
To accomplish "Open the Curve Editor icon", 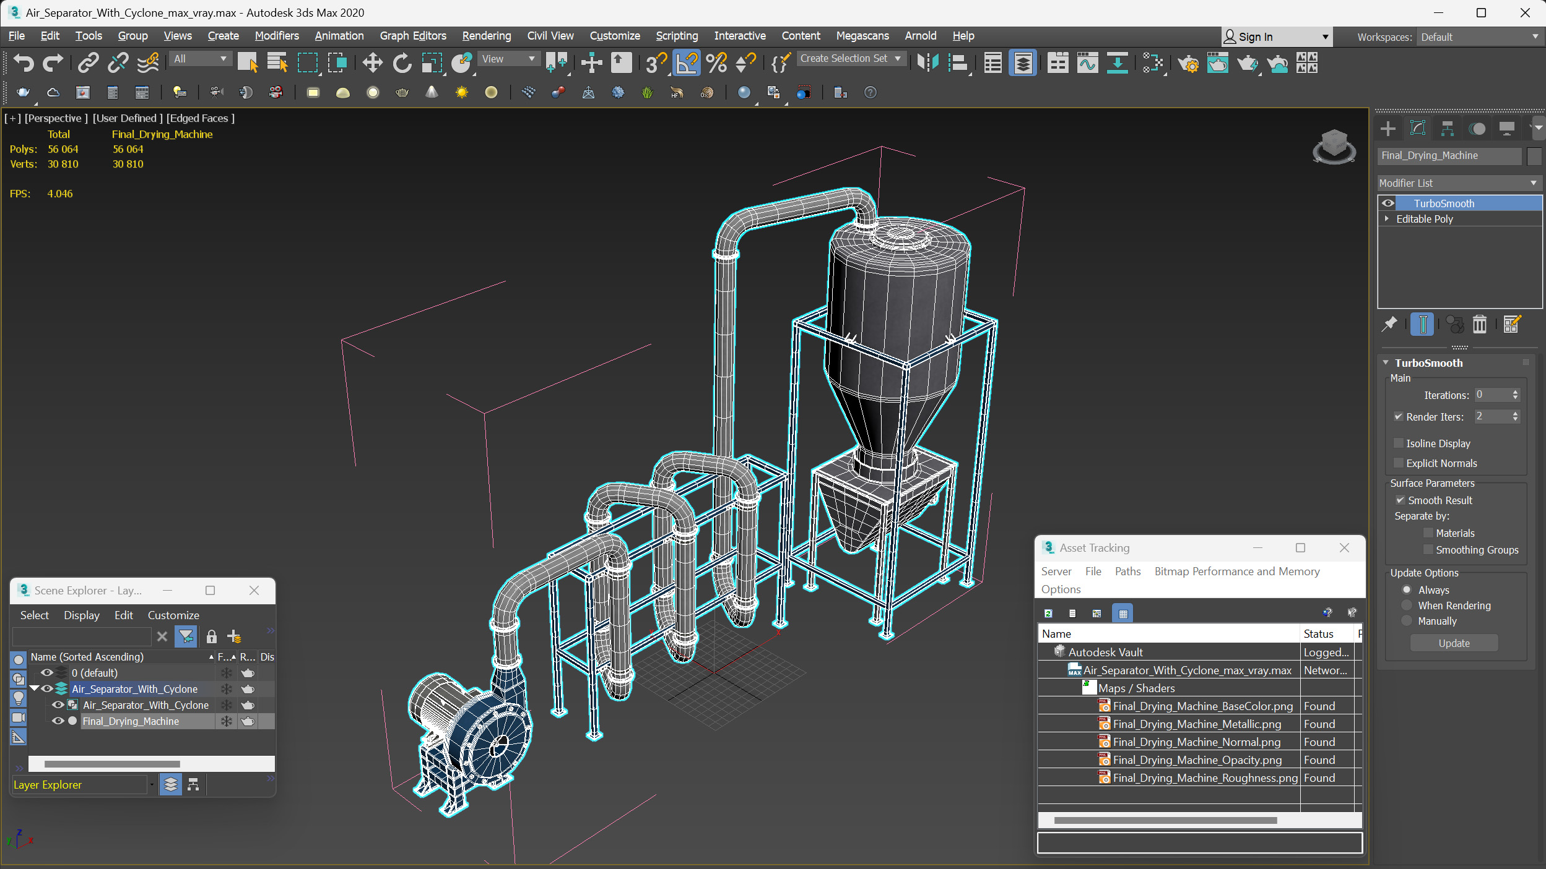I will tap(1087, 62).
